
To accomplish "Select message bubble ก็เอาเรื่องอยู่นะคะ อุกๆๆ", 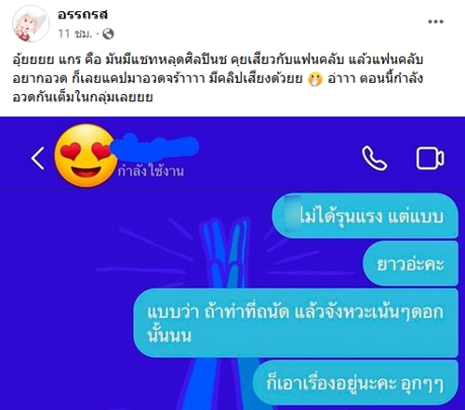I will point(355,382).
